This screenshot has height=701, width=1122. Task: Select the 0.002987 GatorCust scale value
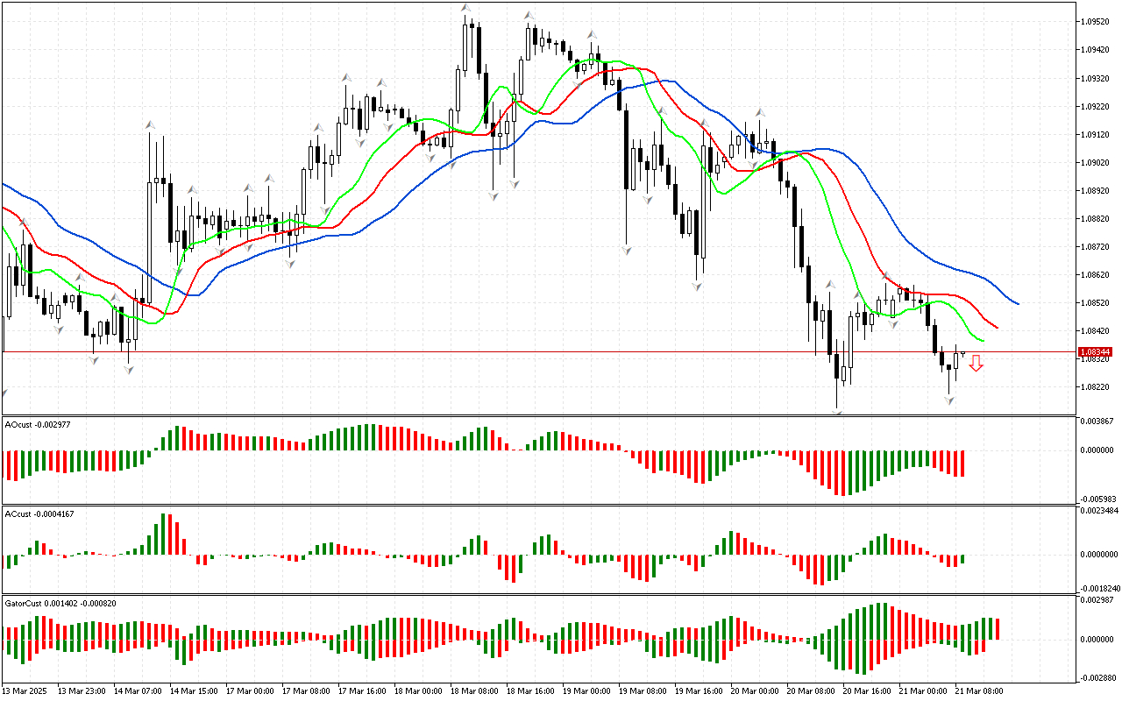click(x=1097, y=599)
